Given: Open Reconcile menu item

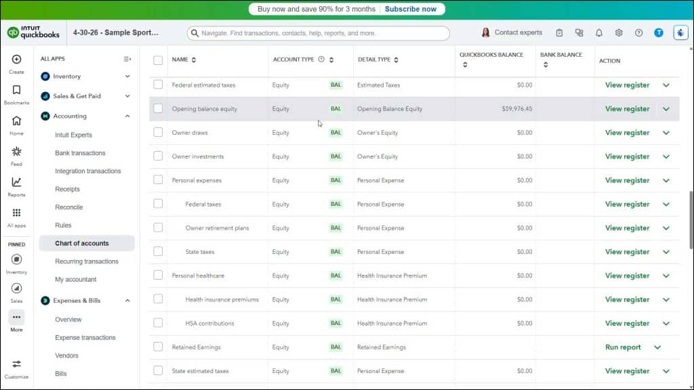Looking at the screenshot, I should [x=68, y=207].
